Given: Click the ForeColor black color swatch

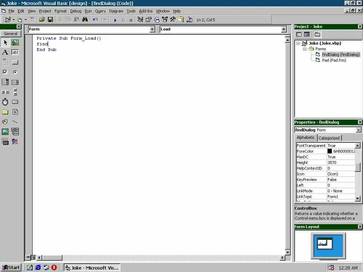Looking at the screenshot, I should [x=330, y=151].
